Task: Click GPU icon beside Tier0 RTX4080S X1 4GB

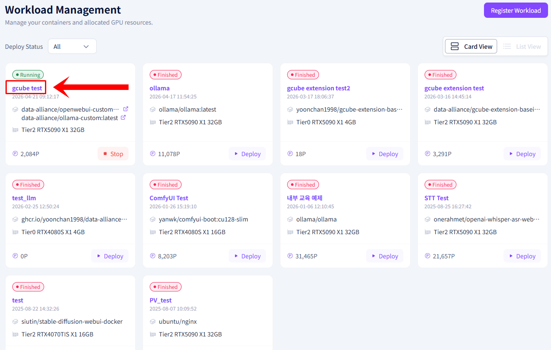Action: click(x=15, y=232)
